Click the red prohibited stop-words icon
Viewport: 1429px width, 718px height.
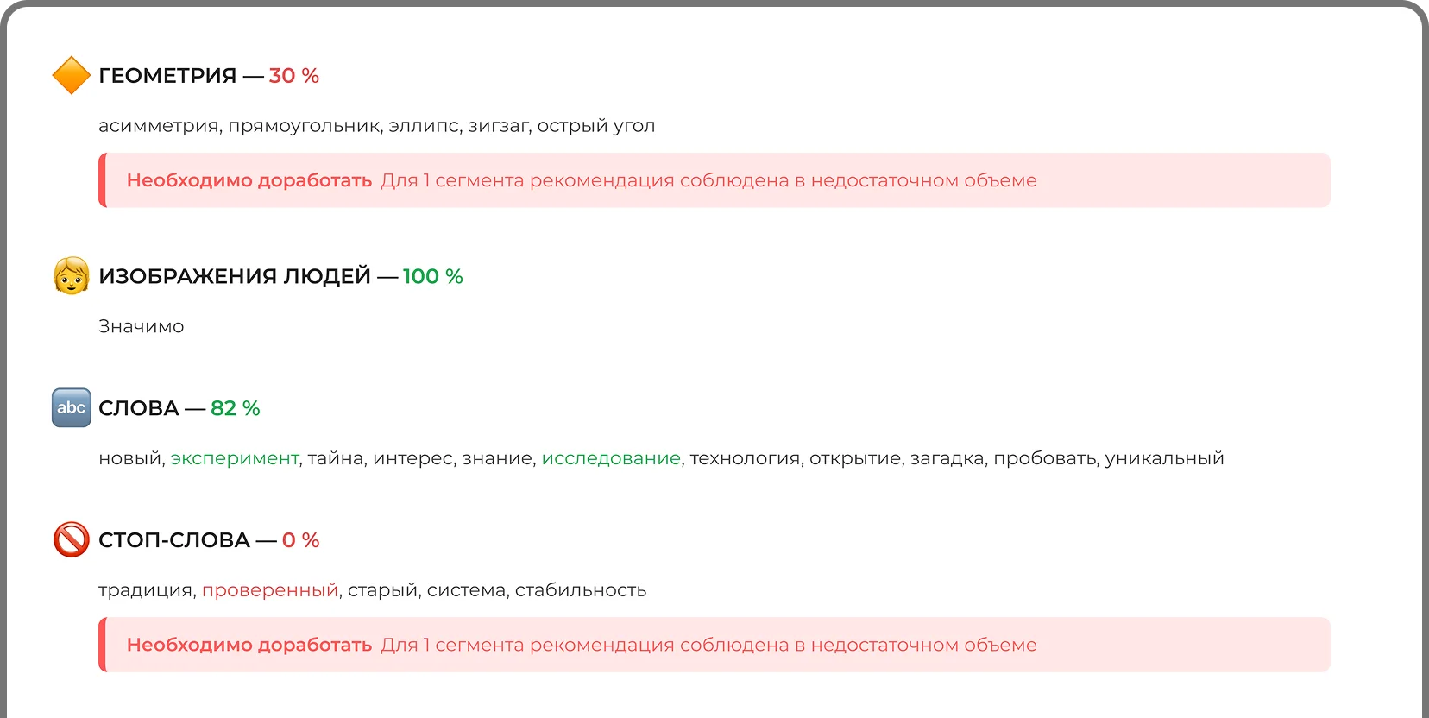tap(71, 539)
